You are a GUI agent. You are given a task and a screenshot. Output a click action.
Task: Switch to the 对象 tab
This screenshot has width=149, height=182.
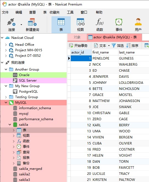coord(77,37)
